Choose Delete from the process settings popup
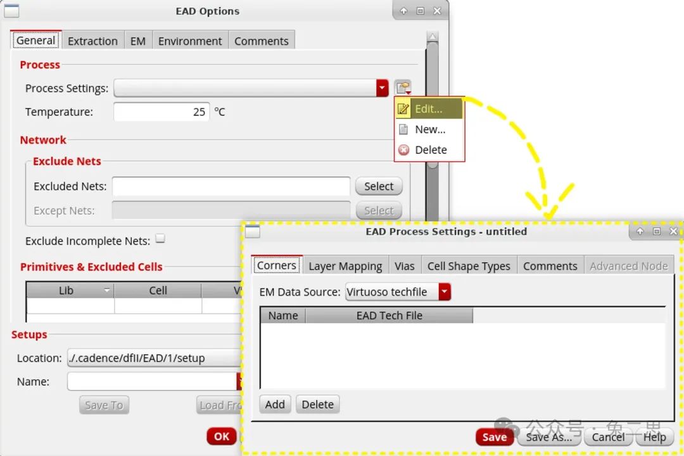Image resolution: width=684 pixels, height=456 pixels. pyautogui.click(x=430, y=150)
